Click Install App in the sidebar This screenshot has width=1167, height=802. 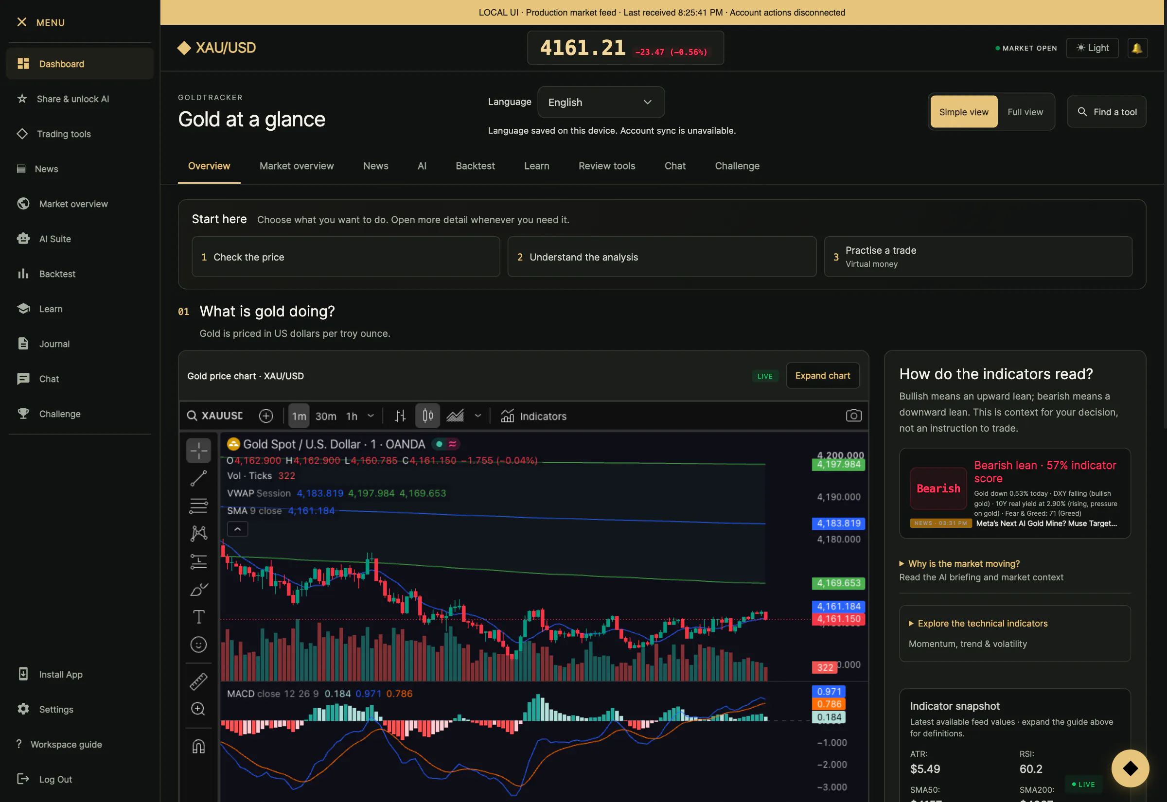click(x=79, y=674)
